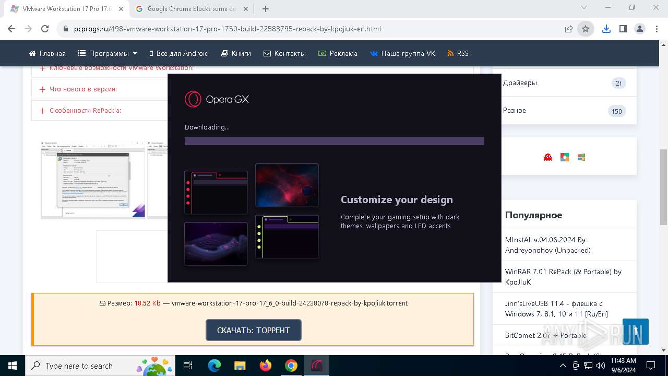
Task: Open MInstAll v.04.06.2024 popular link
Action: coord(548,245)
